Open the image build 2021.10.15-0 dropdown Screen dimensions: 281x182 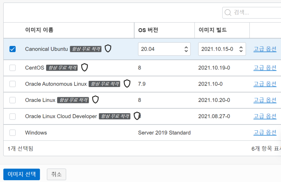[x=222, y=49]
